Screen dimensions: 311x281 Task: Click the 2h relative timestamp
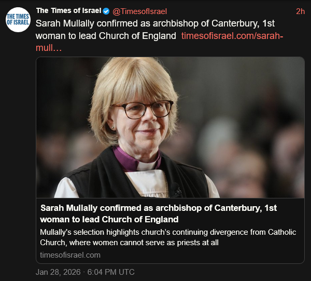[300, 11]
